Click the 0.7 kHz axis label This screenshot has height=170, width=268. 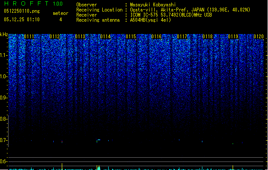3,140
